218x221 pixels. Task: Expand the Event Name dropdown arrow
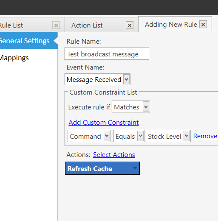[126, 79]
